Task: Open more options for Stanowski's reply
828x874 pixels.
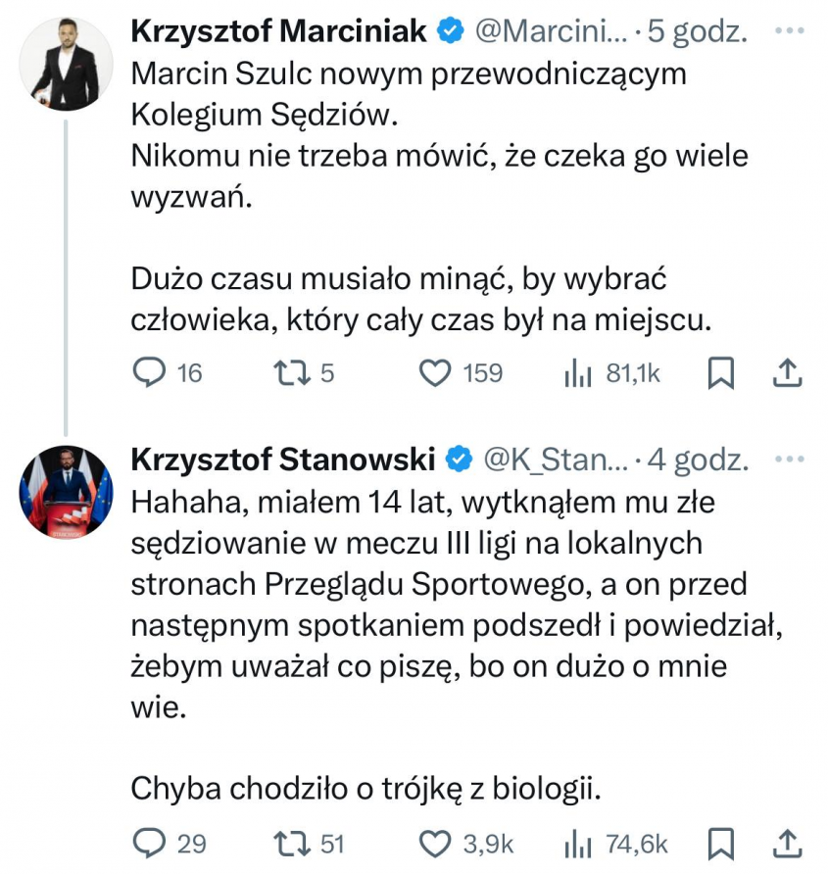Action: pos(789,458)
